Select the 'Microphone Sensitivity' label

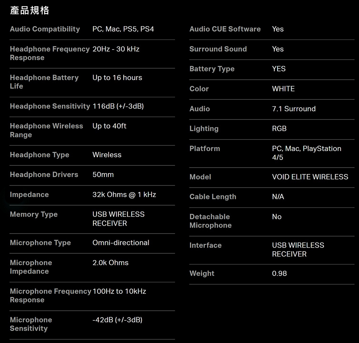[x=31, y=324]
